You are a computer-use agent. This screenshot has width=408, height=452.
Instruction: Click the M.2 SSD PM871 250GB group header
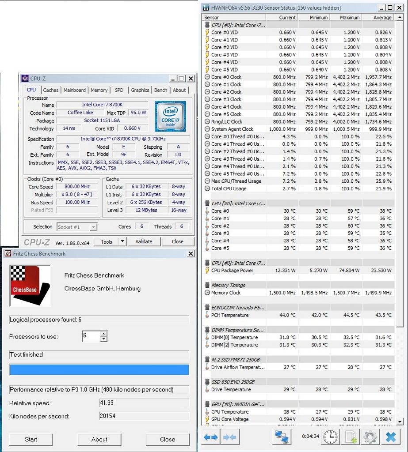(x=298, y=359)
